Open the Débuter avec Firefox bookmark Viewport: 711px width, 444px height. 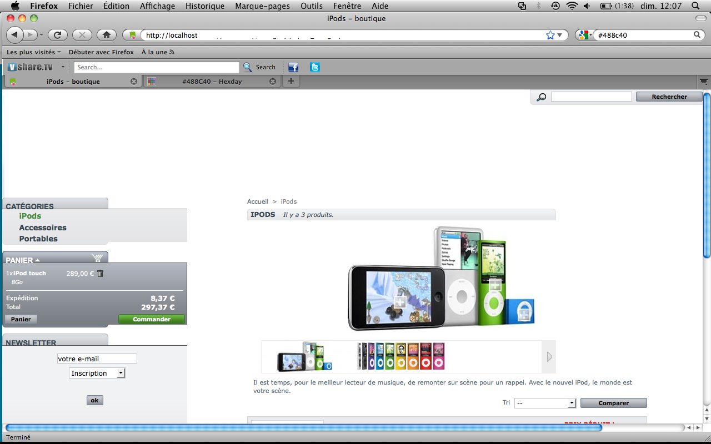(x=101, y=52)
